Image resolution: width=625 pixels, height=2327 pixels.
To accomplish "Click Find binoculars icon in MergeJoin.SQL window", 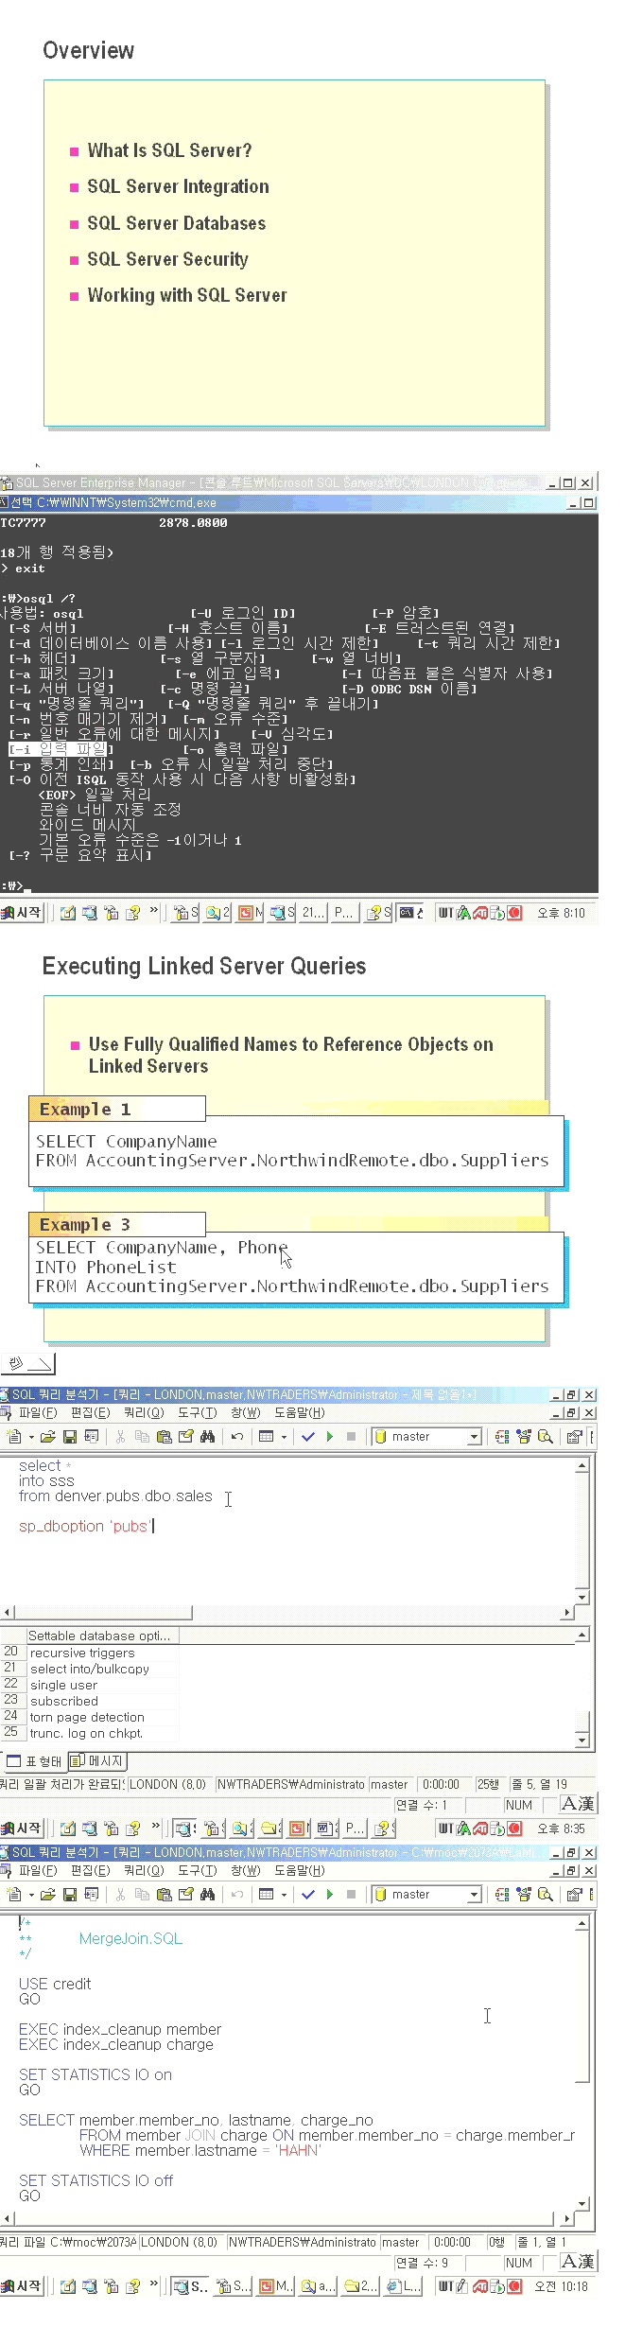I will pyautogui.click(x=207, y=1895).
